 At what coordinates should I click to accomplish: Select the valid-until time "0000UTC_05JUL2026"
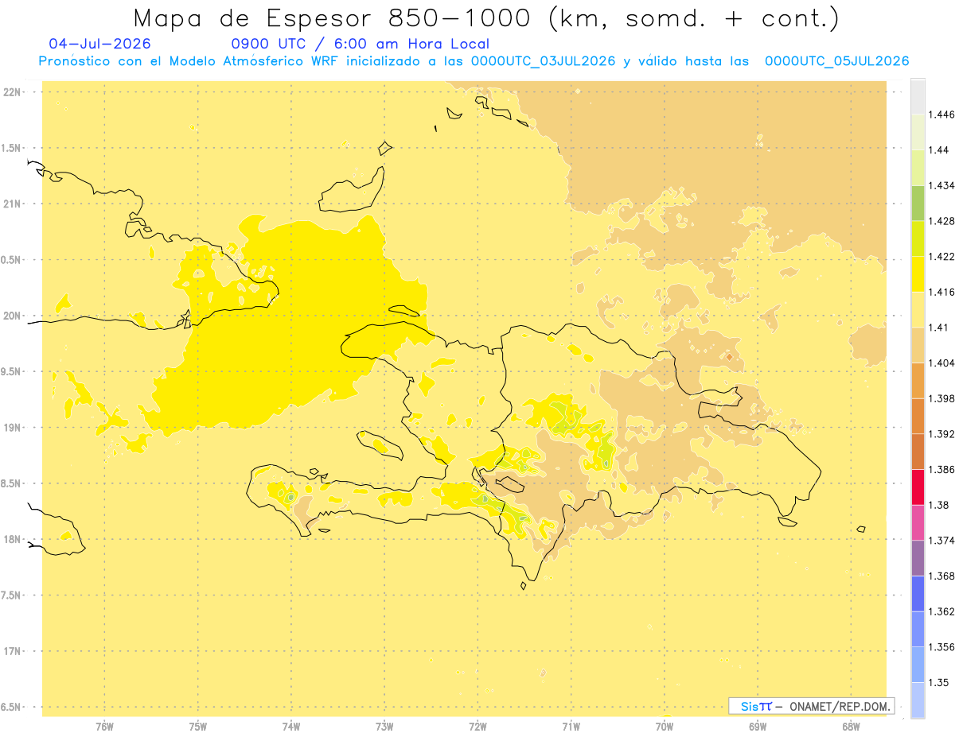point(836,61)
